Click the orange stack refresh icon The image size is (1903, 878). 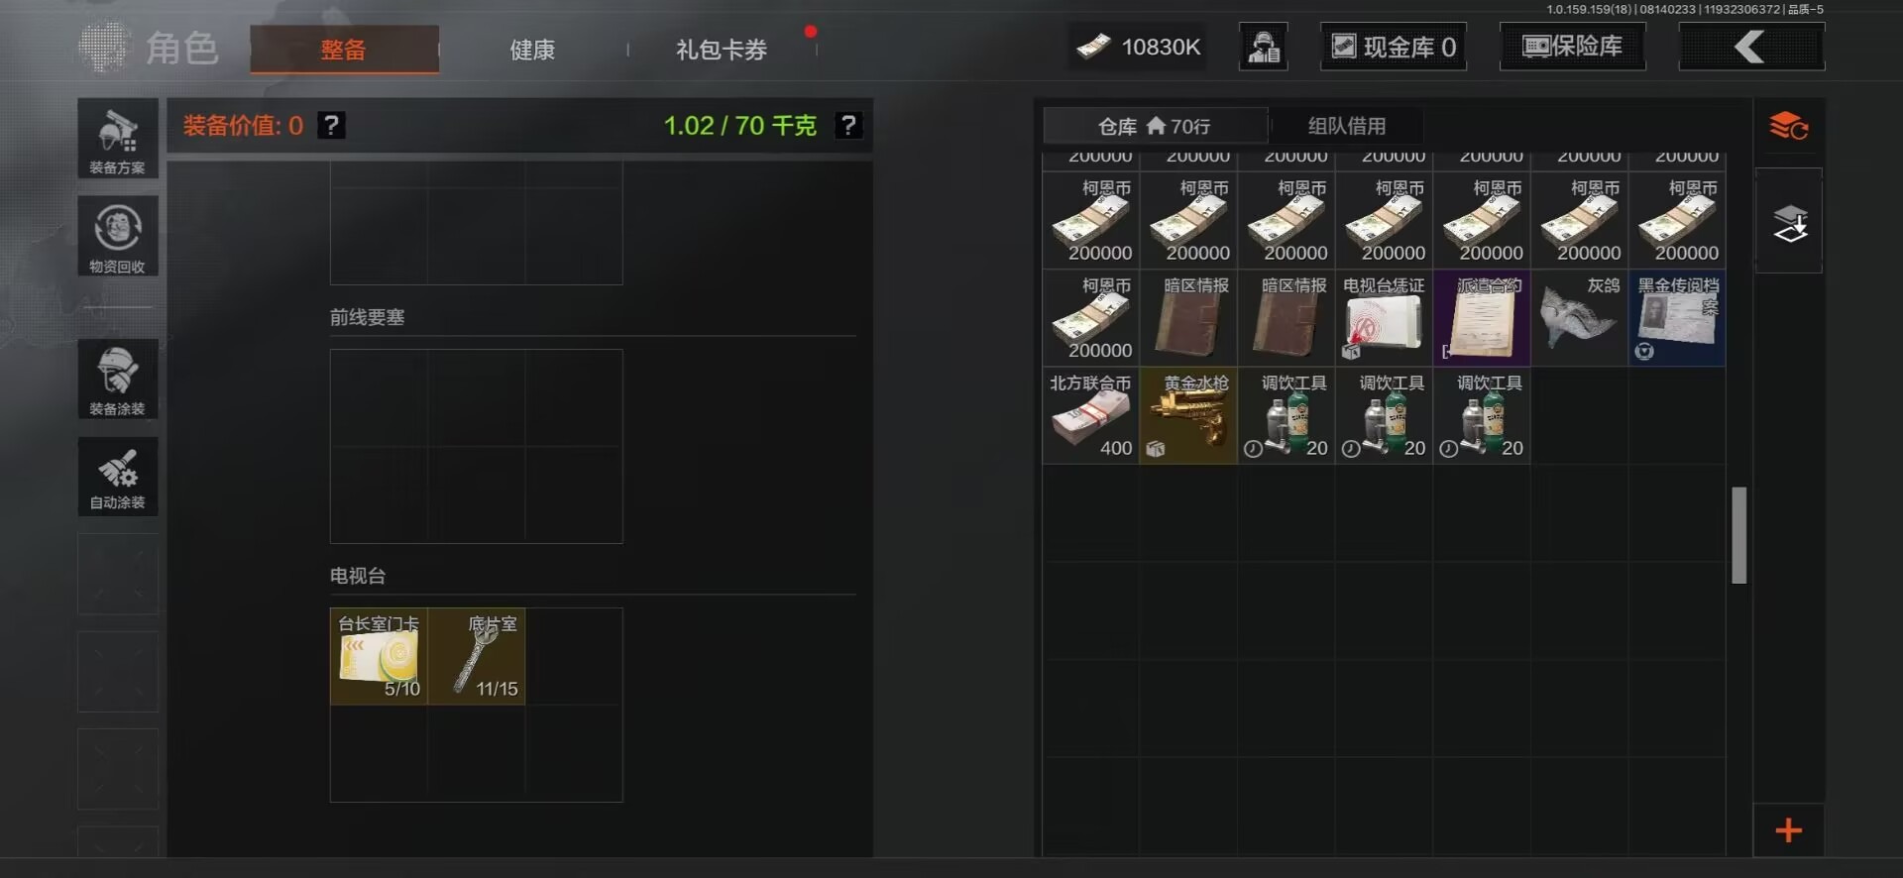click(x=1789, y=127)
